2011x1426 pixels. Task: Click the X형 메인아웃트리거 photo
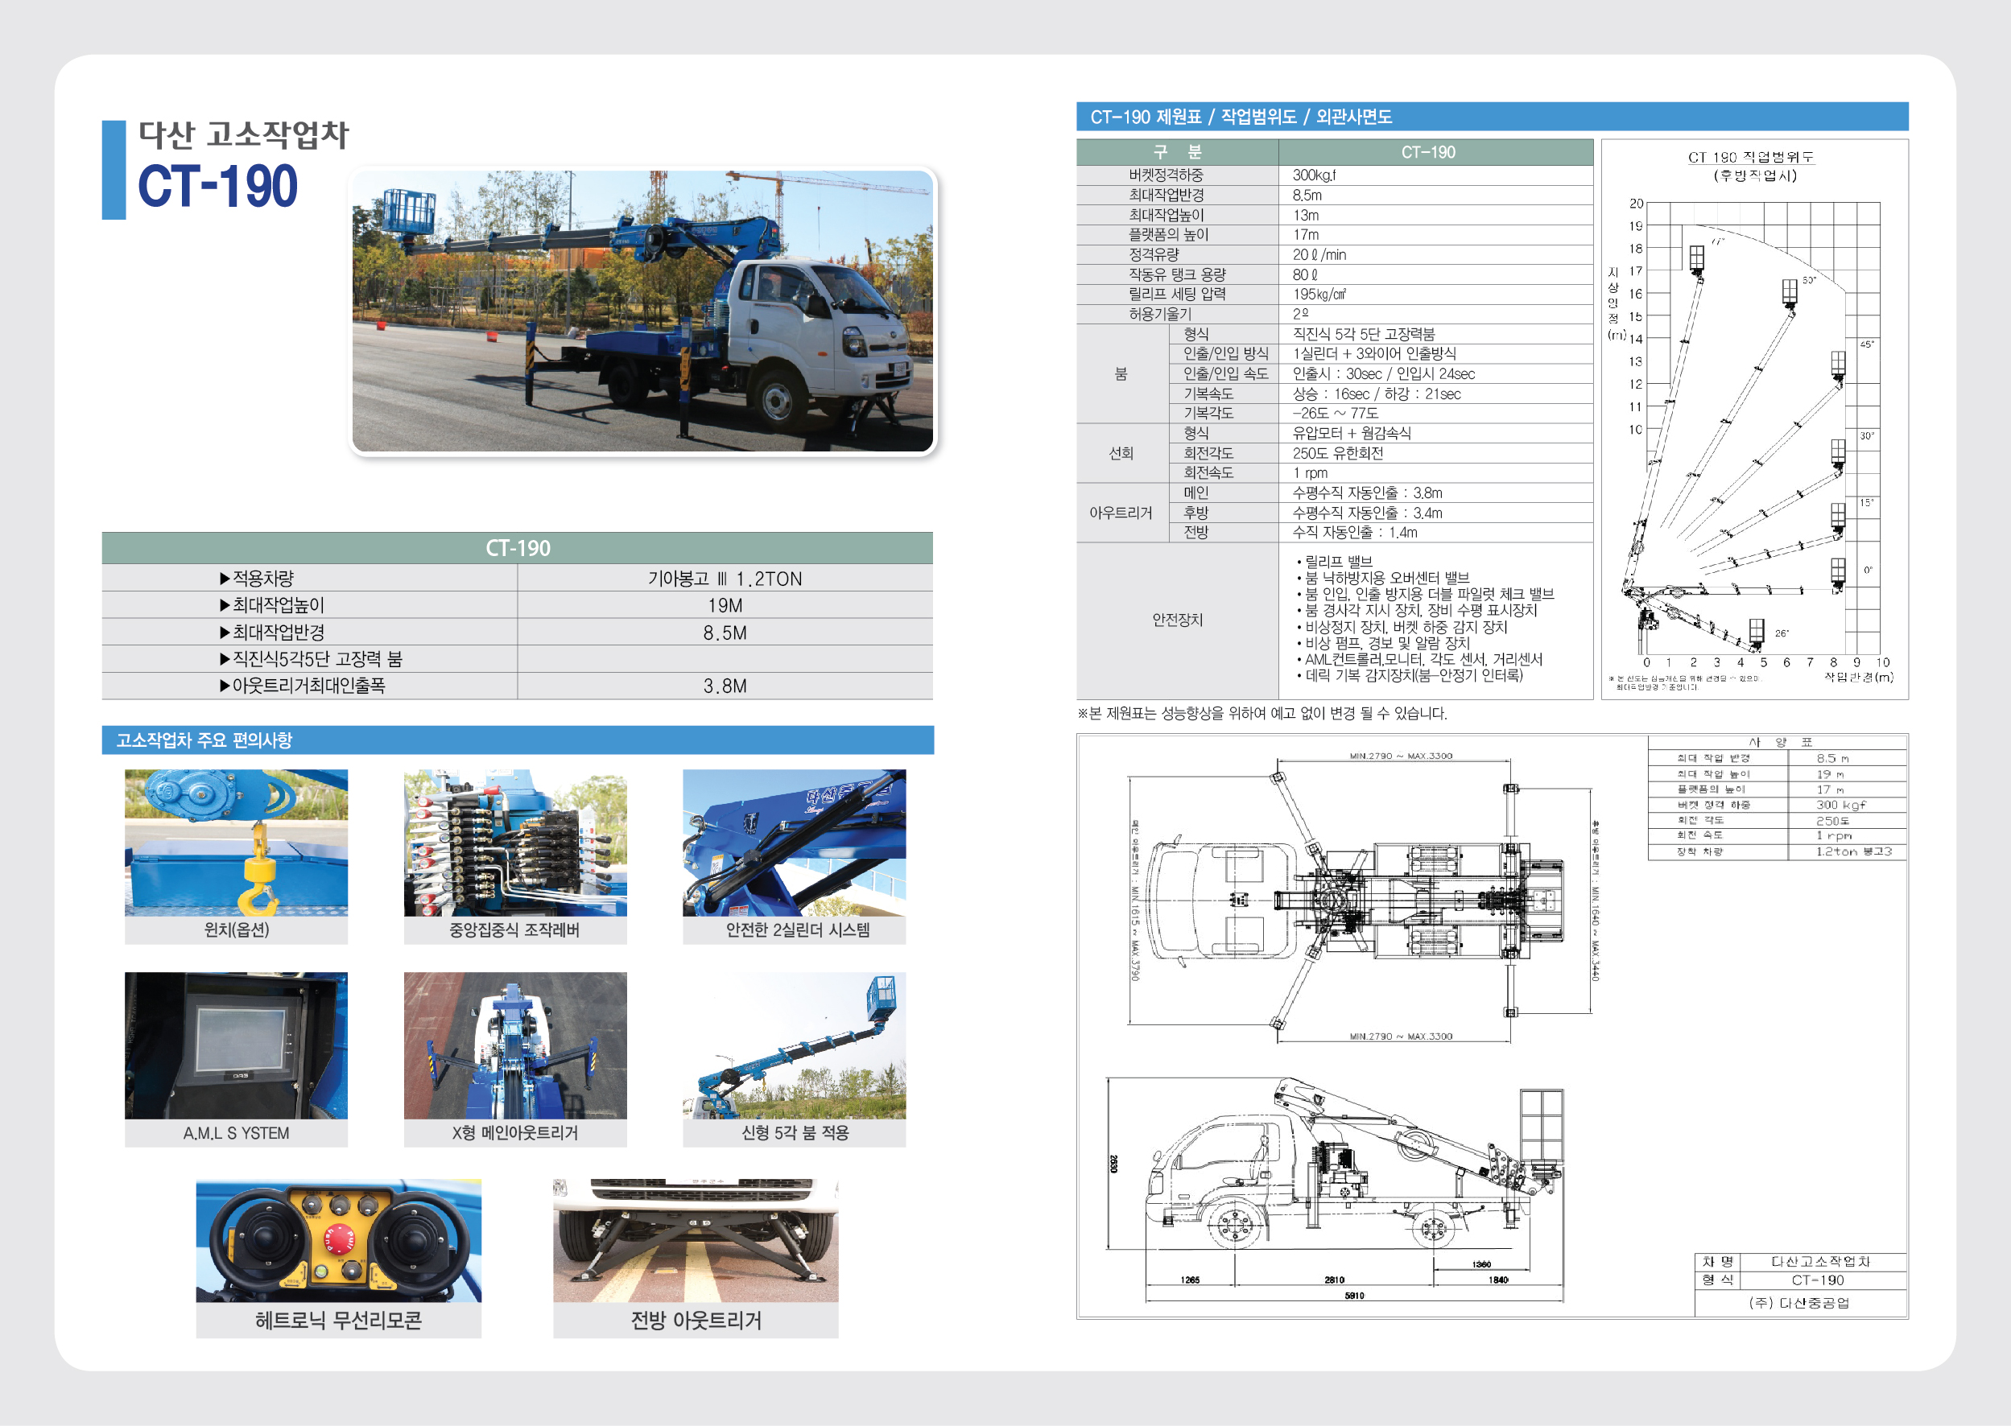515,1045
